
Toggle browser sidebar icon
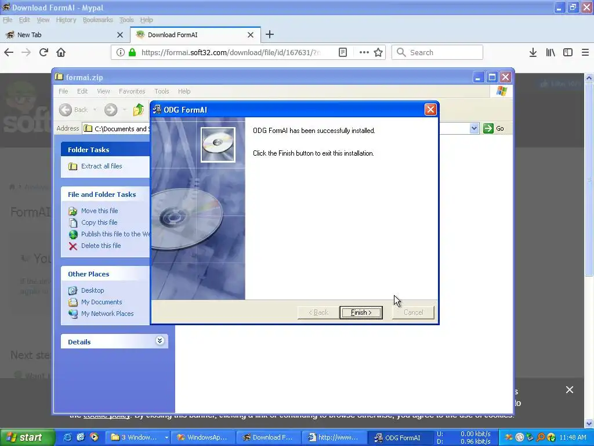click(568, 52)
